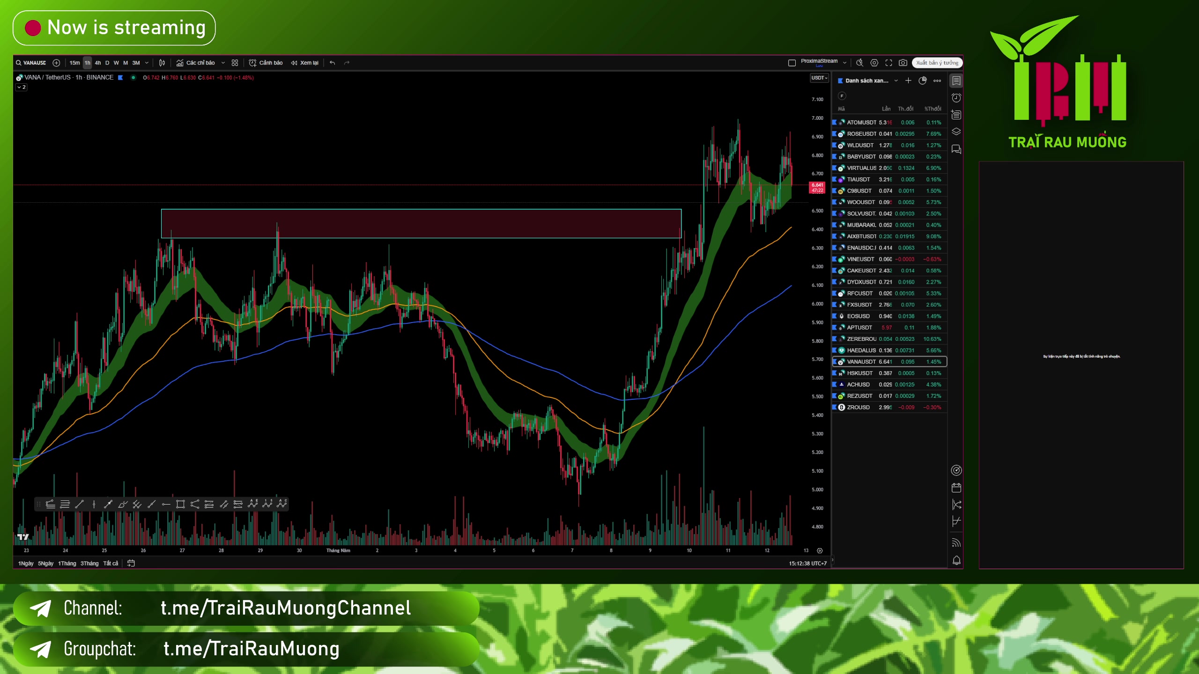Select VIRTUALUS row in the watchlist
Viewport: 1199px width, 674px height.
tap(889, 168)
